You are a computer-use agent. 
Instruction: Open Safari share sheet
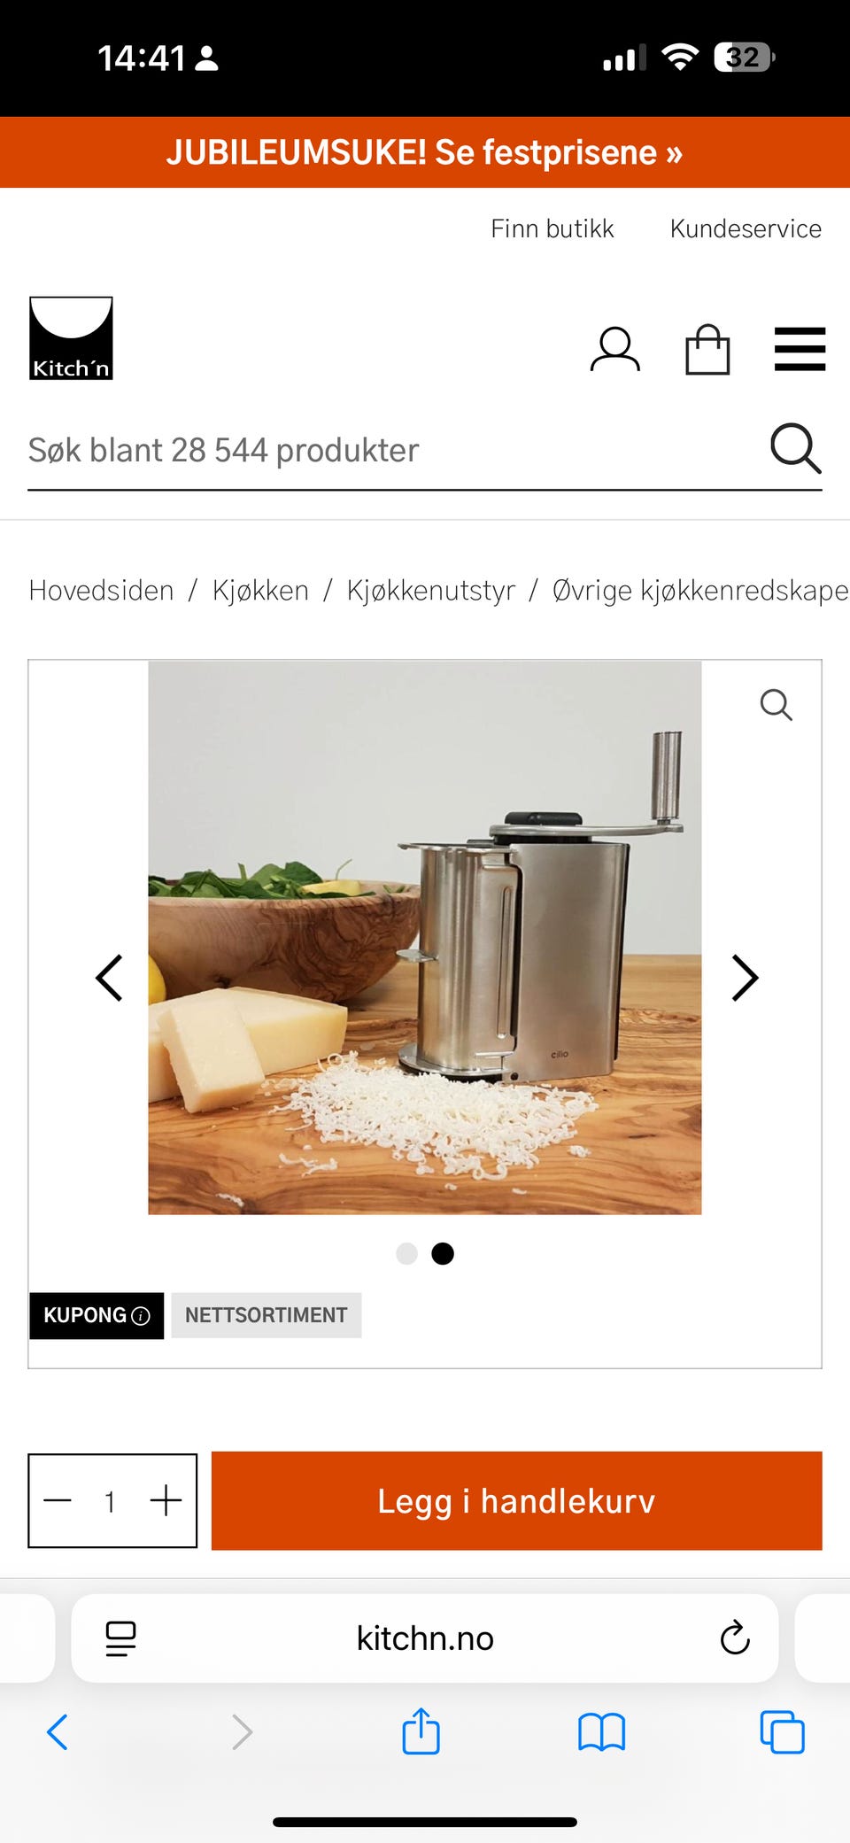(x=421, y=1731)
